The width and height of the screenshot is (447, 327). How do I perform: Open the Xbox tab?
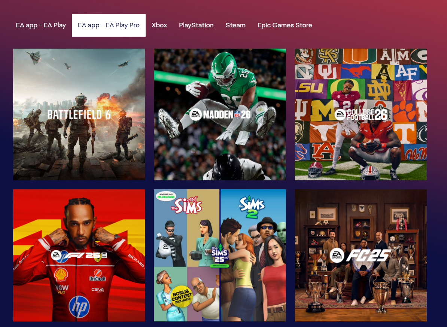click(x=159, y=25)
